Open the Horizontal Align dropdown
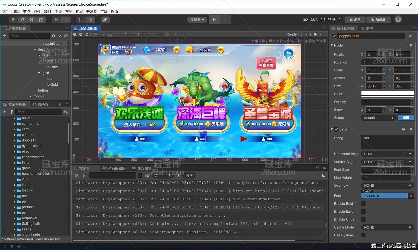Screen dimensions: 418x250 [387, 154]
